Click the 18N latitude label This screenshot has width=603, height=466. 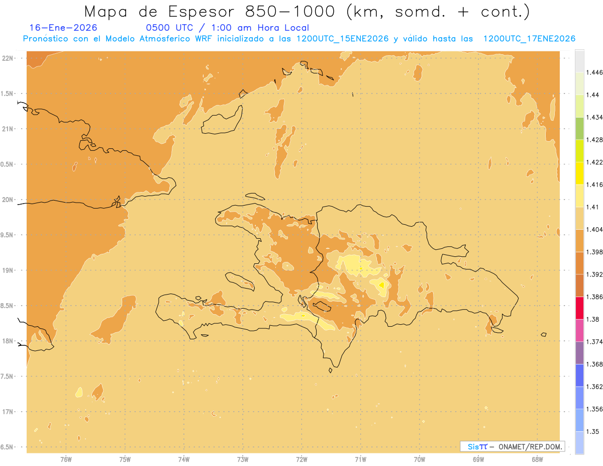coord(8,341)
